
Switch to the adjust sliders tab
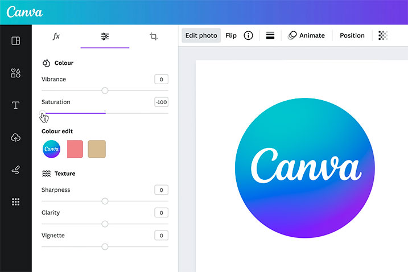[x=105, y=36]
